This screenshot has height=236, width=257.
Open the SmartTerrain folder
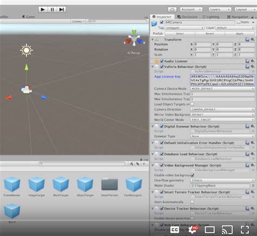point(110,187)
